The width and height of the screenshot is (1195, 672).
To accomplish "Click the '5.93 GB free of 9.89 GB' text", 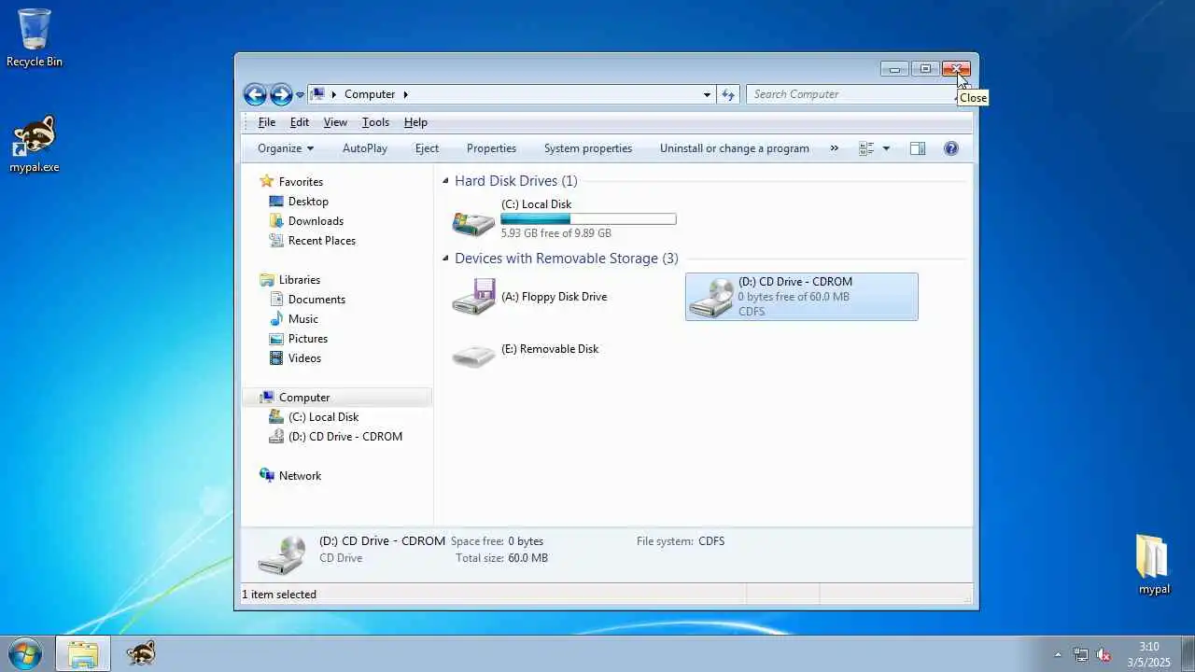I will (555, 233).
